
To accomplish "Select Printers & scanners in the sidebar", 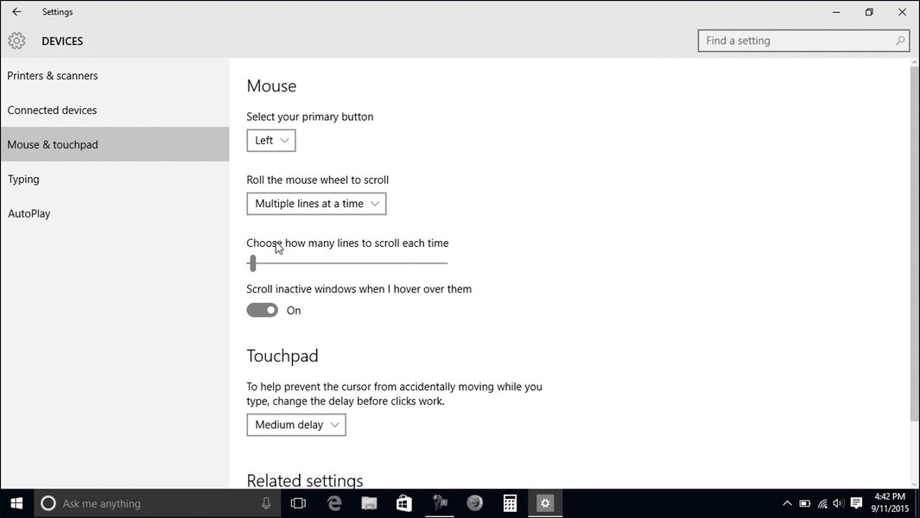I will coord(53,75).
